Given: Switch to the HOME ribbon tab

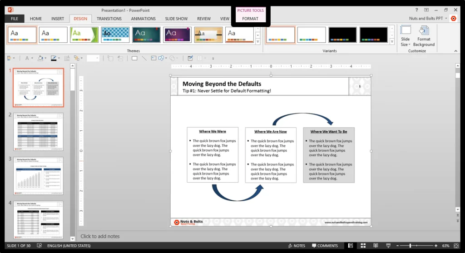Looking at the screenshot, I should (x=35, y=18).
